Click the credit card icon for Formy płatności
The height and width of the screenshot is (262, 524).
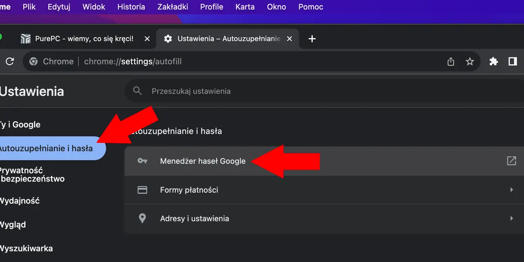click(142, 190)
